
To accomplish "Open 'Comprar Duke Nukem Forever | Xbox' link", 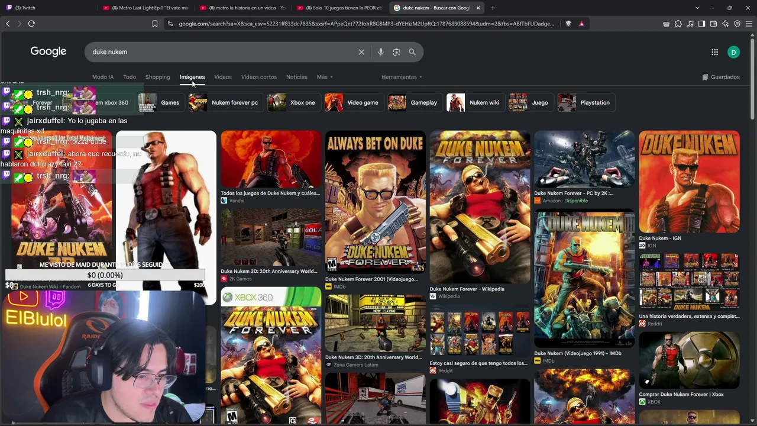I will (681, 395).
